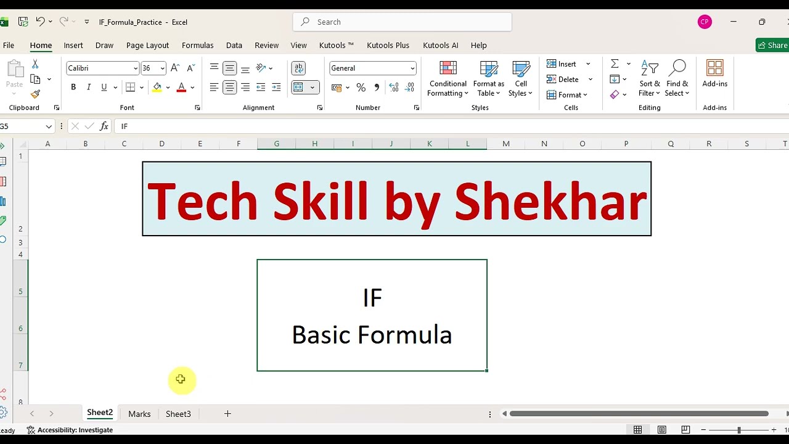This screenshot has width=789, height=444.
Task: Click the formula bar containing IF
Action: pyautogui.click(x=453, y=126)
